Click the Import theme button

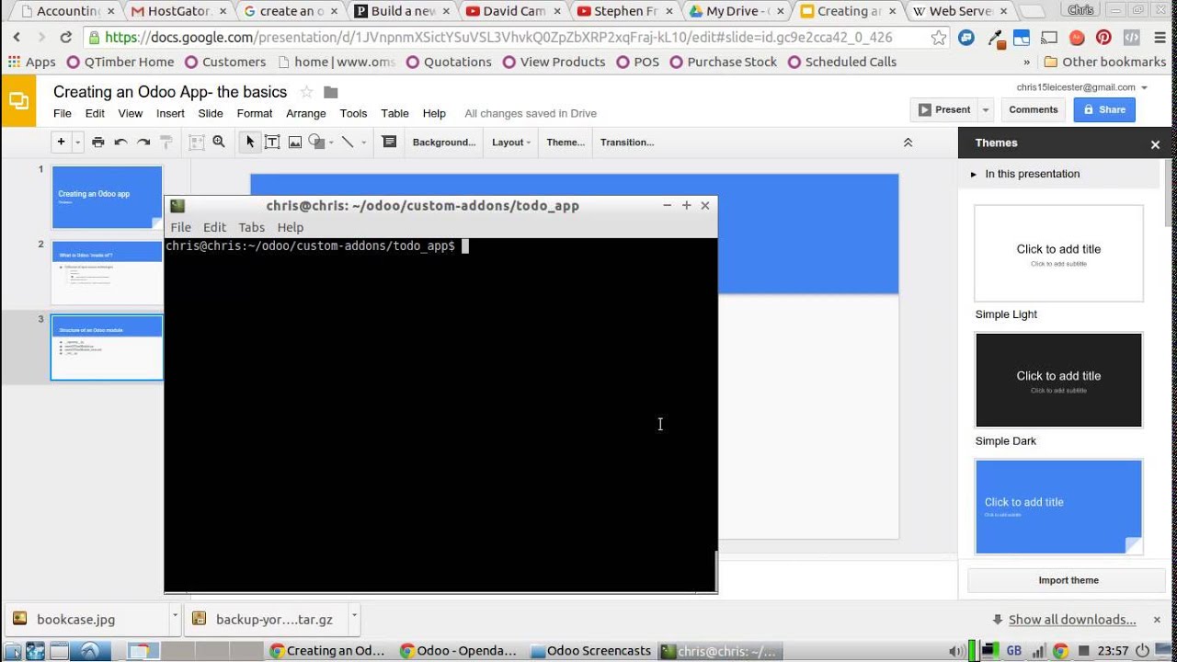[1068, 580]
